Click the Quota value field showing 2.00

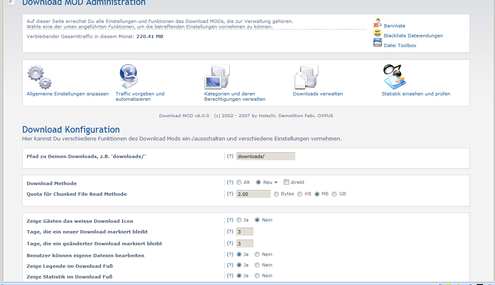pos(253,194)
